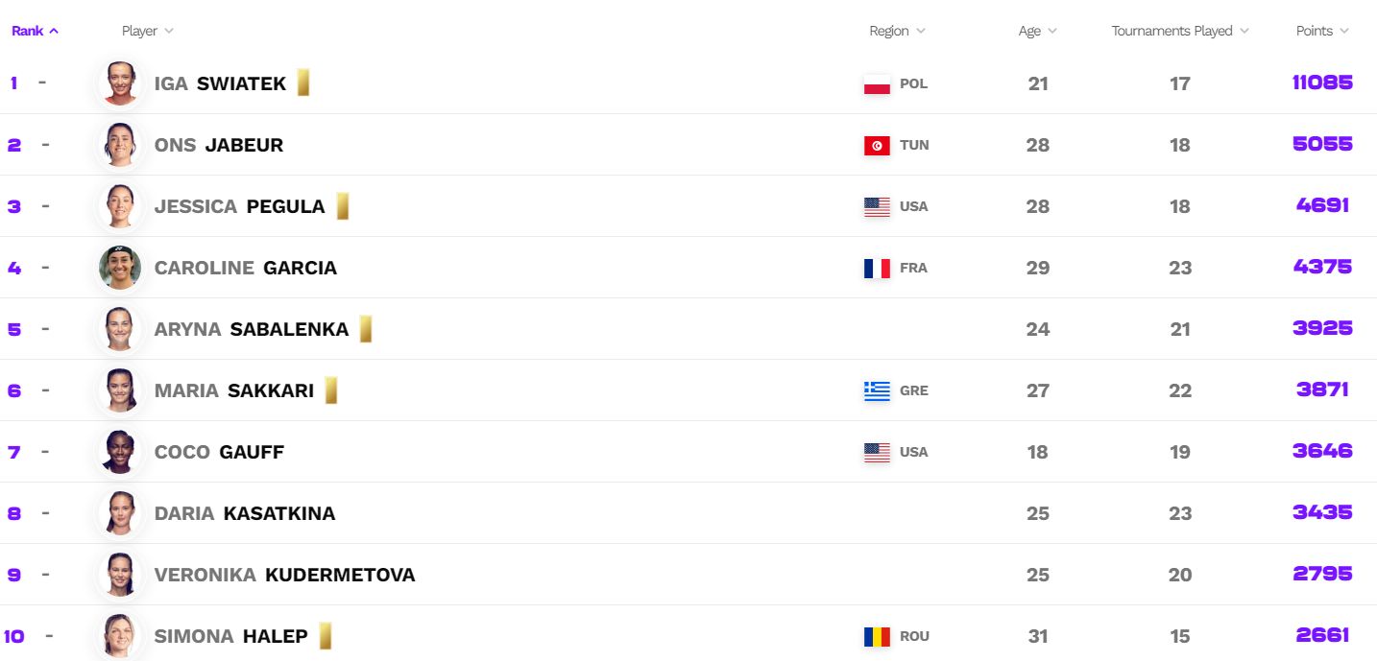Sort players by Age column

click(x=1037, y=31)
